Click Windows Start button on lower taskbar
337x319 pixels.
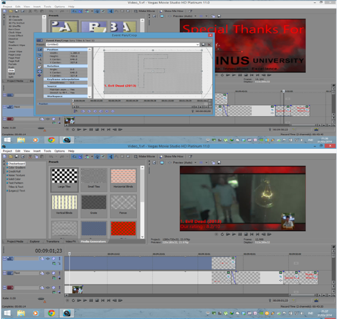(7, 313)
